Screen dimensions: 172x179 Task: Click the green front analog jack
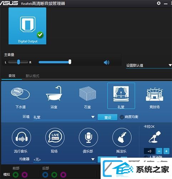[16, 174]
